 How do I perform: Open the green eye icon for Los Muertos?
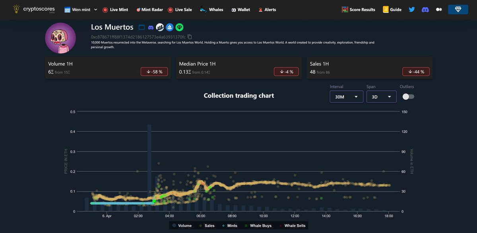point(180,27)
